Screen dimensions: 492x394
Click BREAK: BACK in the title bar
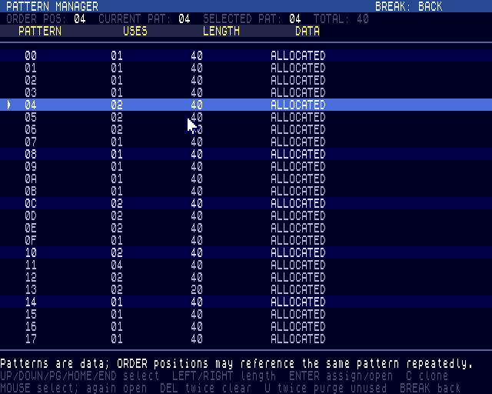(408, 6)
